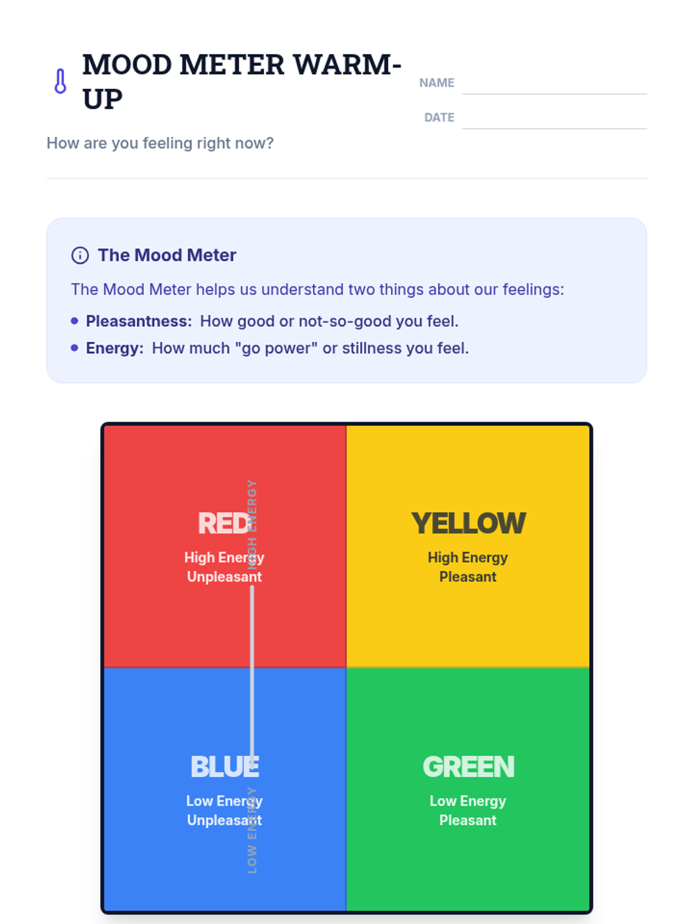Type in the NAME field line
693x924 pixels.
[554, 84]
